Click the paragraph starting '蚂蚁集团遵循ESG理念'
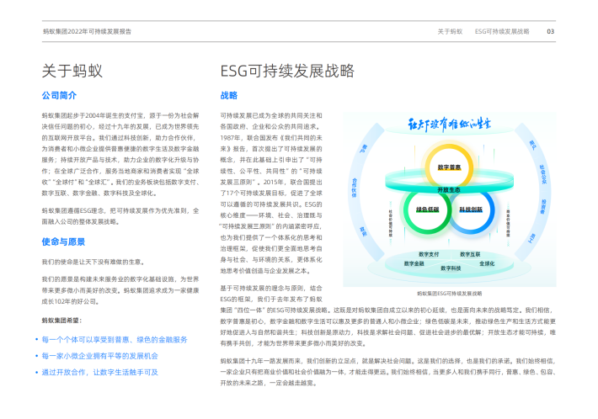 pos(120,216)
